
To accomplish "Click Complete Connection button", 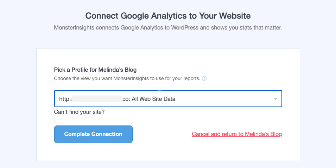I will 93,134.
